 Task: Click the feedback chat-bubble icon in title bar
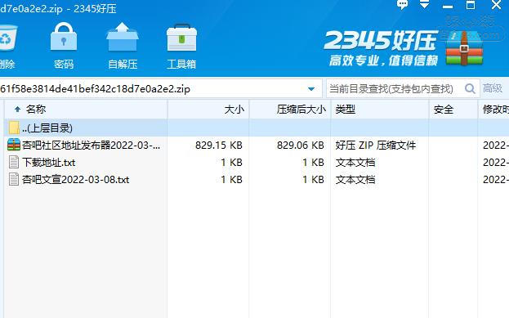click(x=403, y=5)
